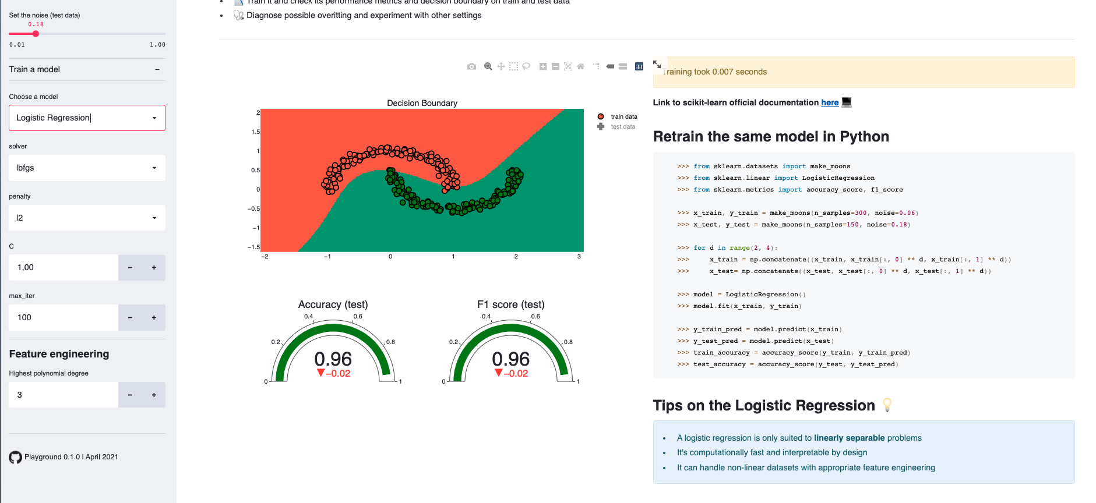Open the solver dropdown showing lbfgs
This screenshot has width=1096, height=503.
tap(87, 168)
